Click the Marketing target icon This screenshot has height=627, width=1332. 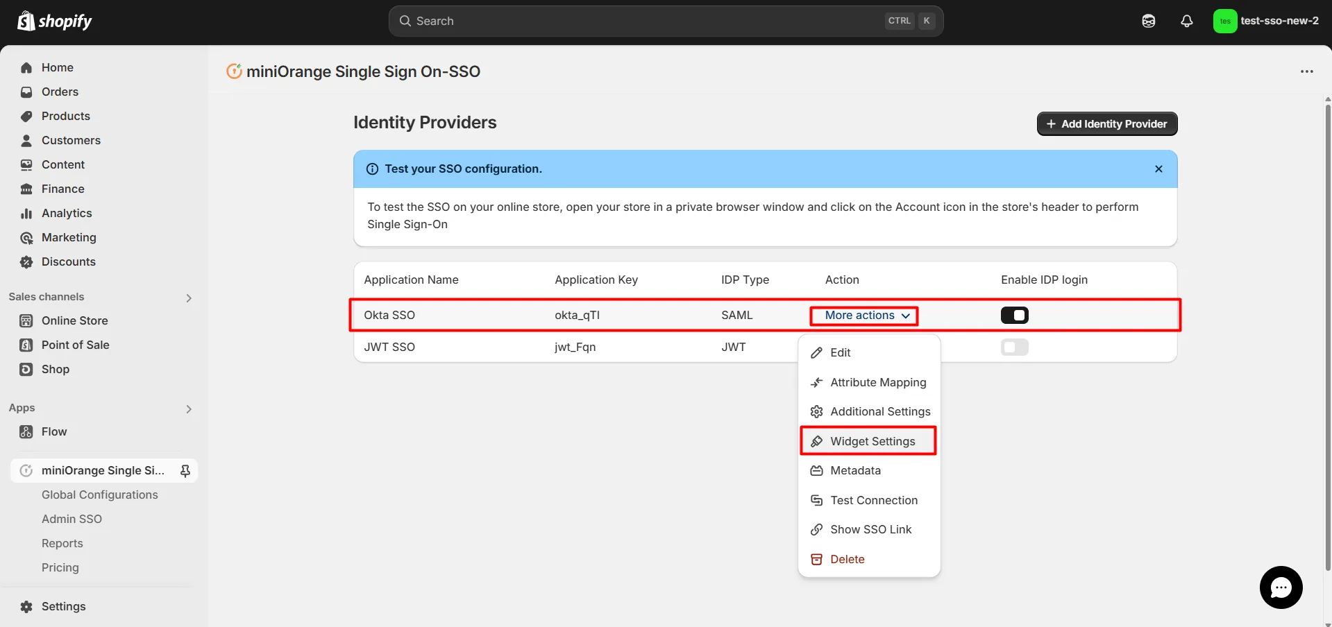[x=26, y=237]
